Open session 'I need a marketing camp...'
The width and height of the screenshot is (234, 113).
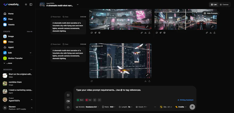(x=18, y=91)
